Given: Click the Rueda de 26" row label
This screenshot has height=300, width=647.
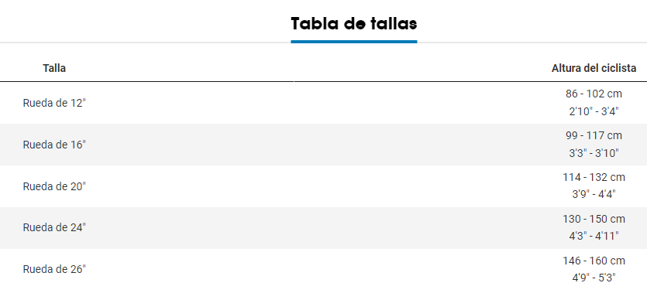Looking at the screenshot, I should point(54,270).
